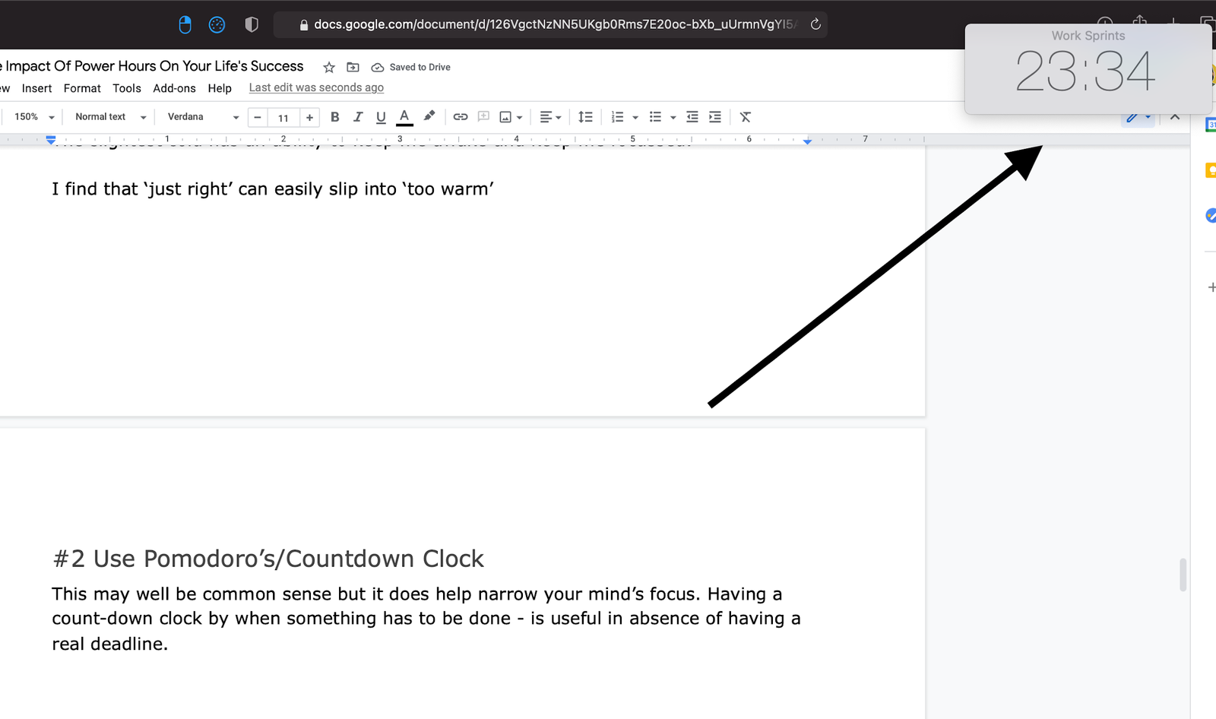Increase indent

715,117
